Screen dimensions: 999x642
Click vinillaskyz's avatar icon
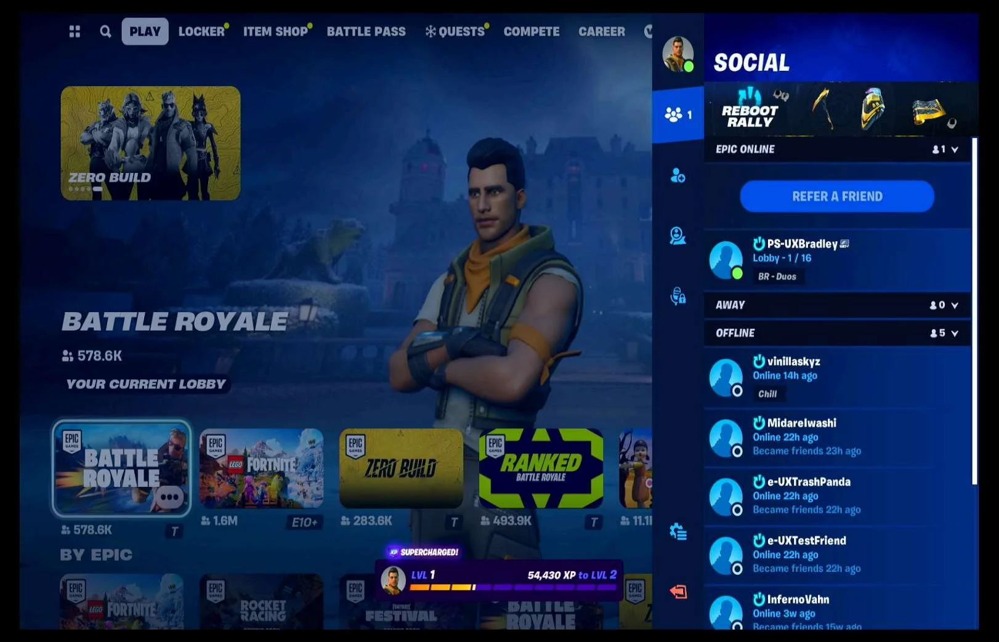click(x=726, y=377)
